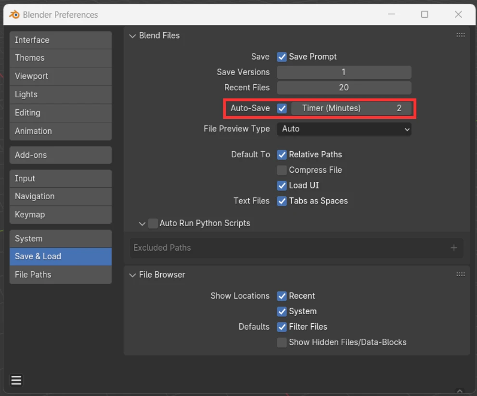
Task: Uncheck the Relative Paths option
Action: [282, 155]
